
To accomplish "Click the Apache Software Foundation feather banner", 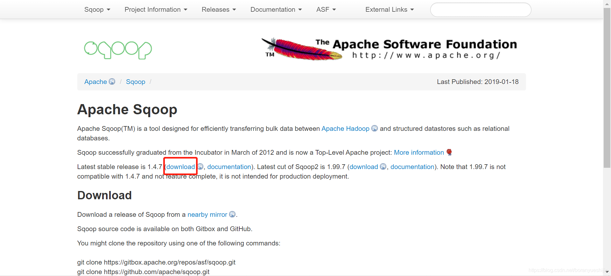I will pos(389,49).
